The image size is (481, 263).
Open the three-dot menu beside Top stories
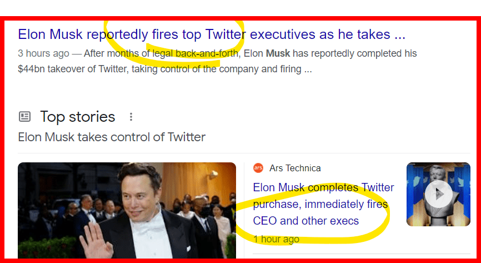point(131,117)
